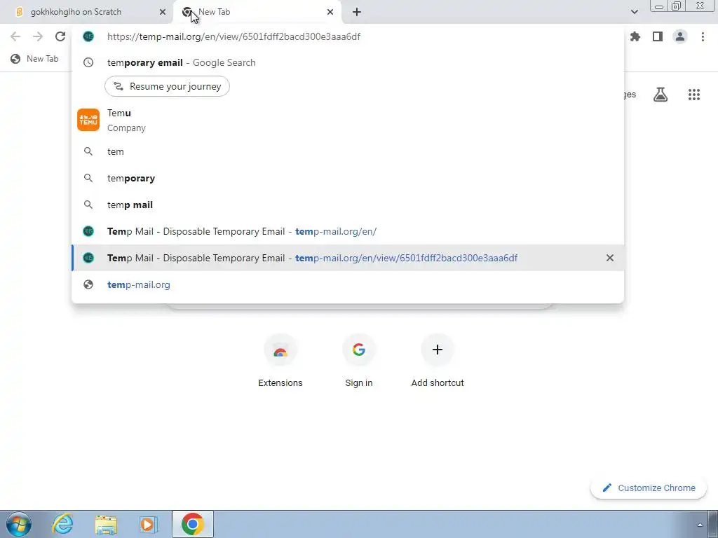The width and height of the screenshot is (718, 538).
Task: Go back to previous page
Action: [15, 36]
